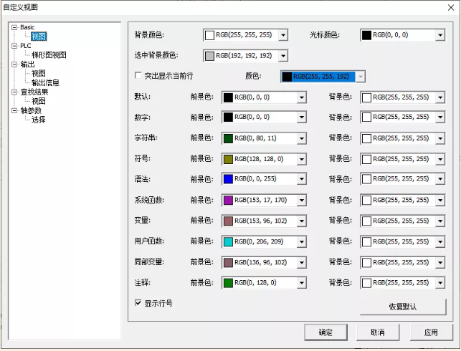Open the 语法 前景色 dropdown arrow
461x351 pixels.
(x=301, y=179)
